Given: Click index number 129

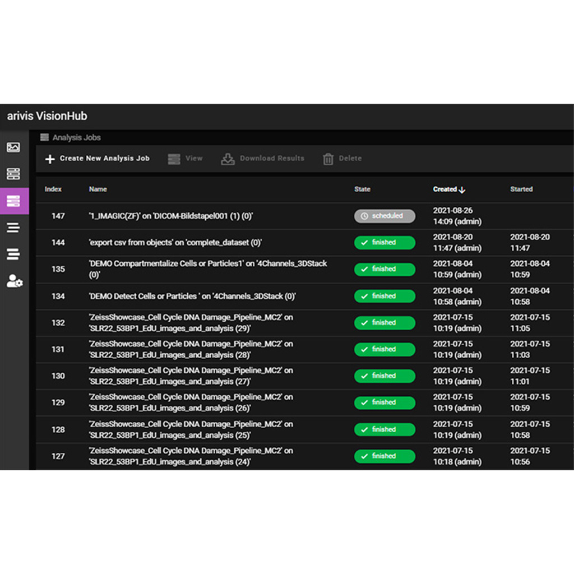Looking at the screenshot, I should point(58,402).
